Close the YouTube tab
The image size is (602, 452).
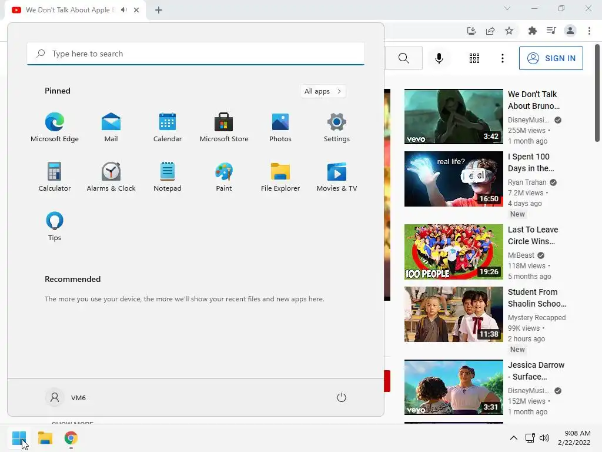(136, 10)
